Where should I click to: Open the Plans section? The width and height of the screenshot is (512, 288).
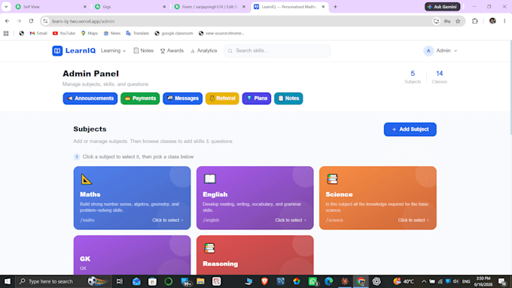[257, 99]
